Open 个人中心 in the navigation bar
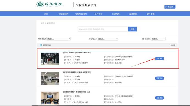 (x=98, y=14)
